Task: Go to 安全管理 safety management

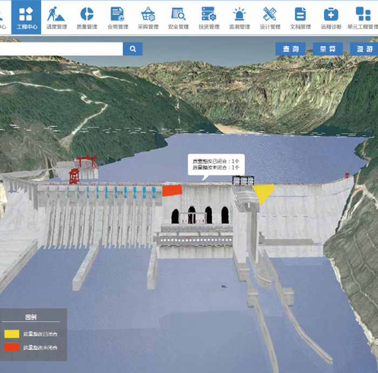Action: [x=178, y=17]
